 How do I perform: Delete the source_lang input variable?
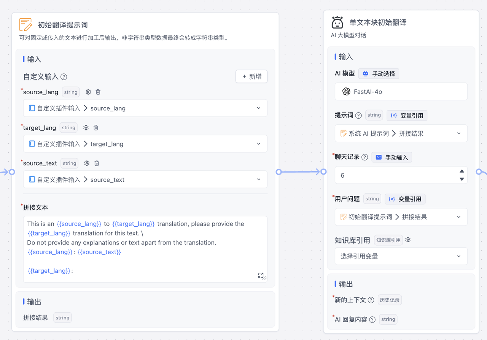point(98,92)
